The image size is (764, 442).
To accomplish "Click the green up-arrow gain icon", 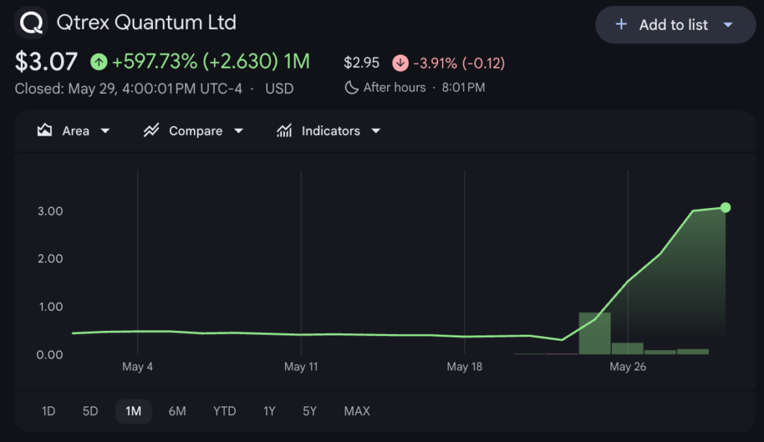I will click(x=99, y=62).
